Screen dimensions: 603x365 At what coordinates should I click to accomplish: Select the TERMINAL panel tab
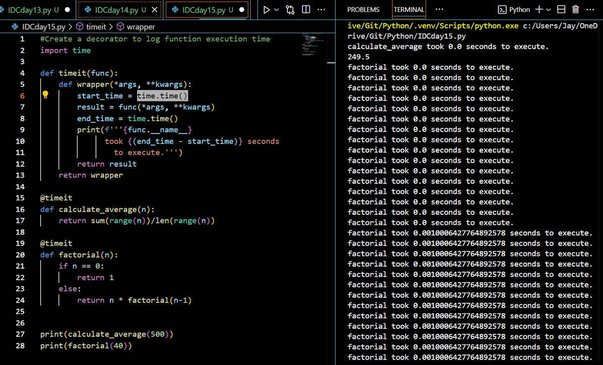(409, 10)
